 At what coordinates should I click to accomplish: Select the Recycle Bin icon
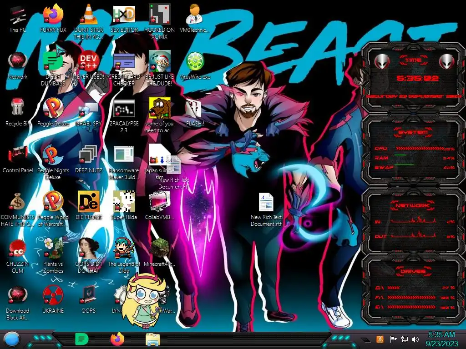click(x=18, y=112)
